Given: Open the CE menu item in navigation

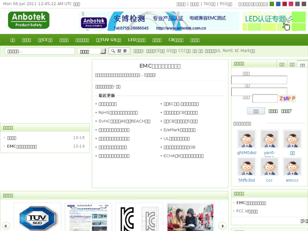Looking at the screenshot, I should point(45,40).
